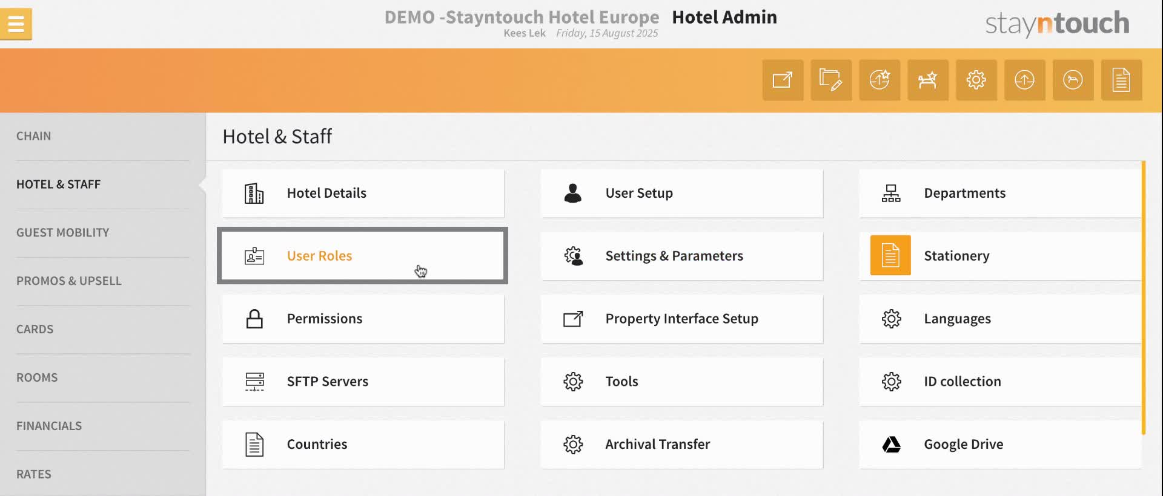Click the gear toolbar icon

pyautogui.click(x=976, y=80)
